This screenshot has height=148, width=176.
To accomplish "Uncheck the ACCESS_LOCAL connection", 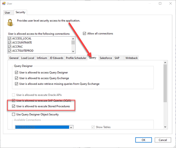I will tap(10, 39).
